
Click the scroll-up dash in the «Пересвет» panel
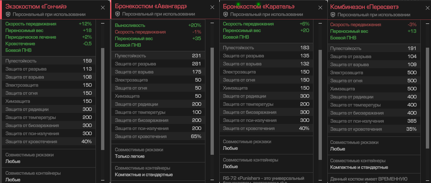(x=427, y=24)
